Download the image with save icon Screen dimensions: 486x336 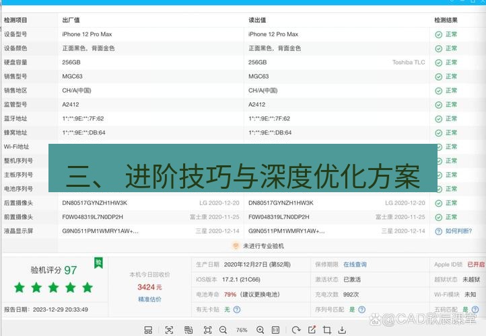342,330
